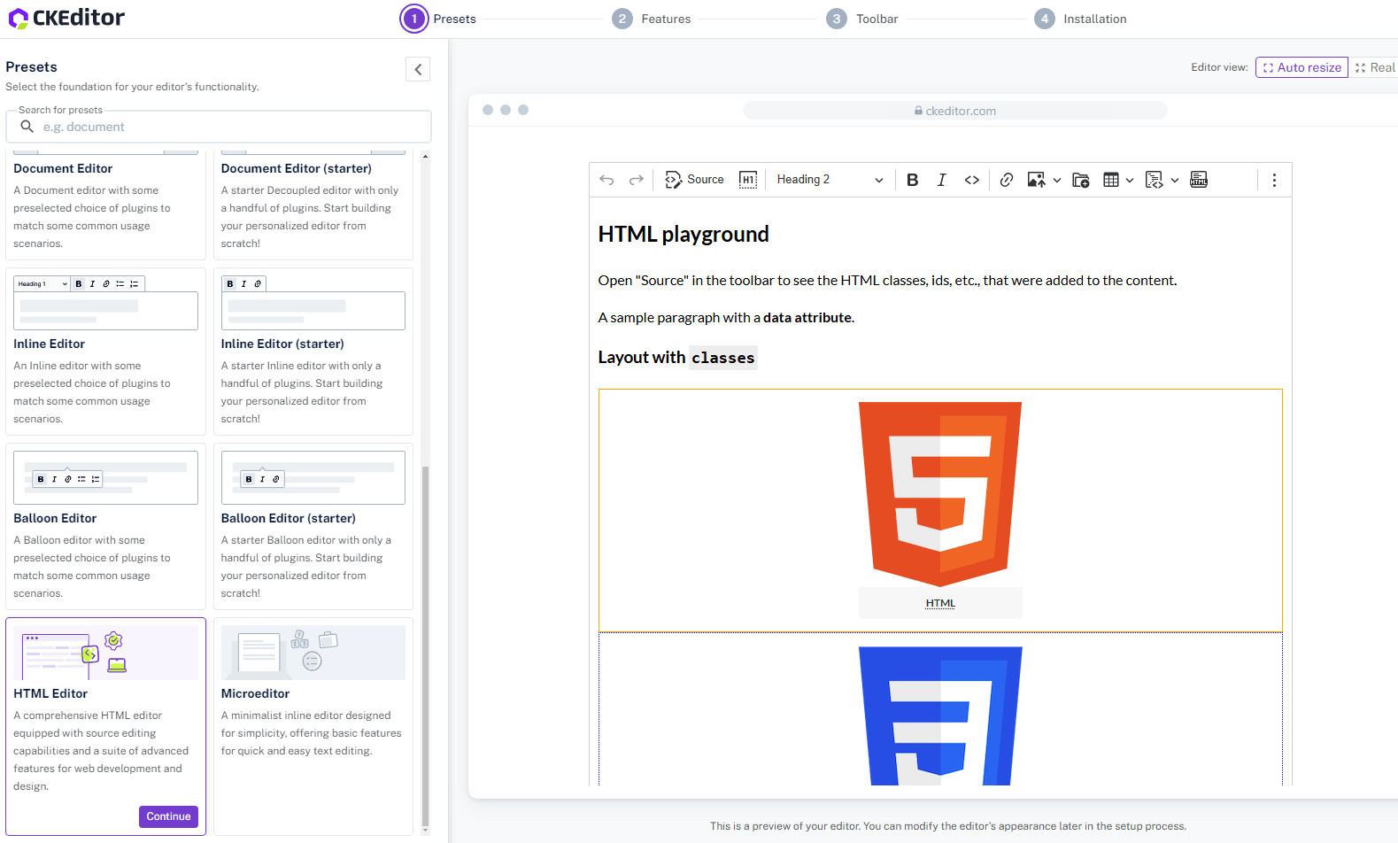
Task: Click the Insert HTML embed icon
Action: click(x=1199, y=180)
